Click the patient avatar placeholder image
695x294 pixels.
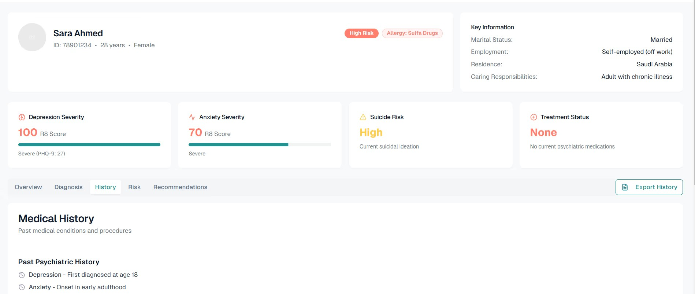pyautogui.click(x=32, y=37)
